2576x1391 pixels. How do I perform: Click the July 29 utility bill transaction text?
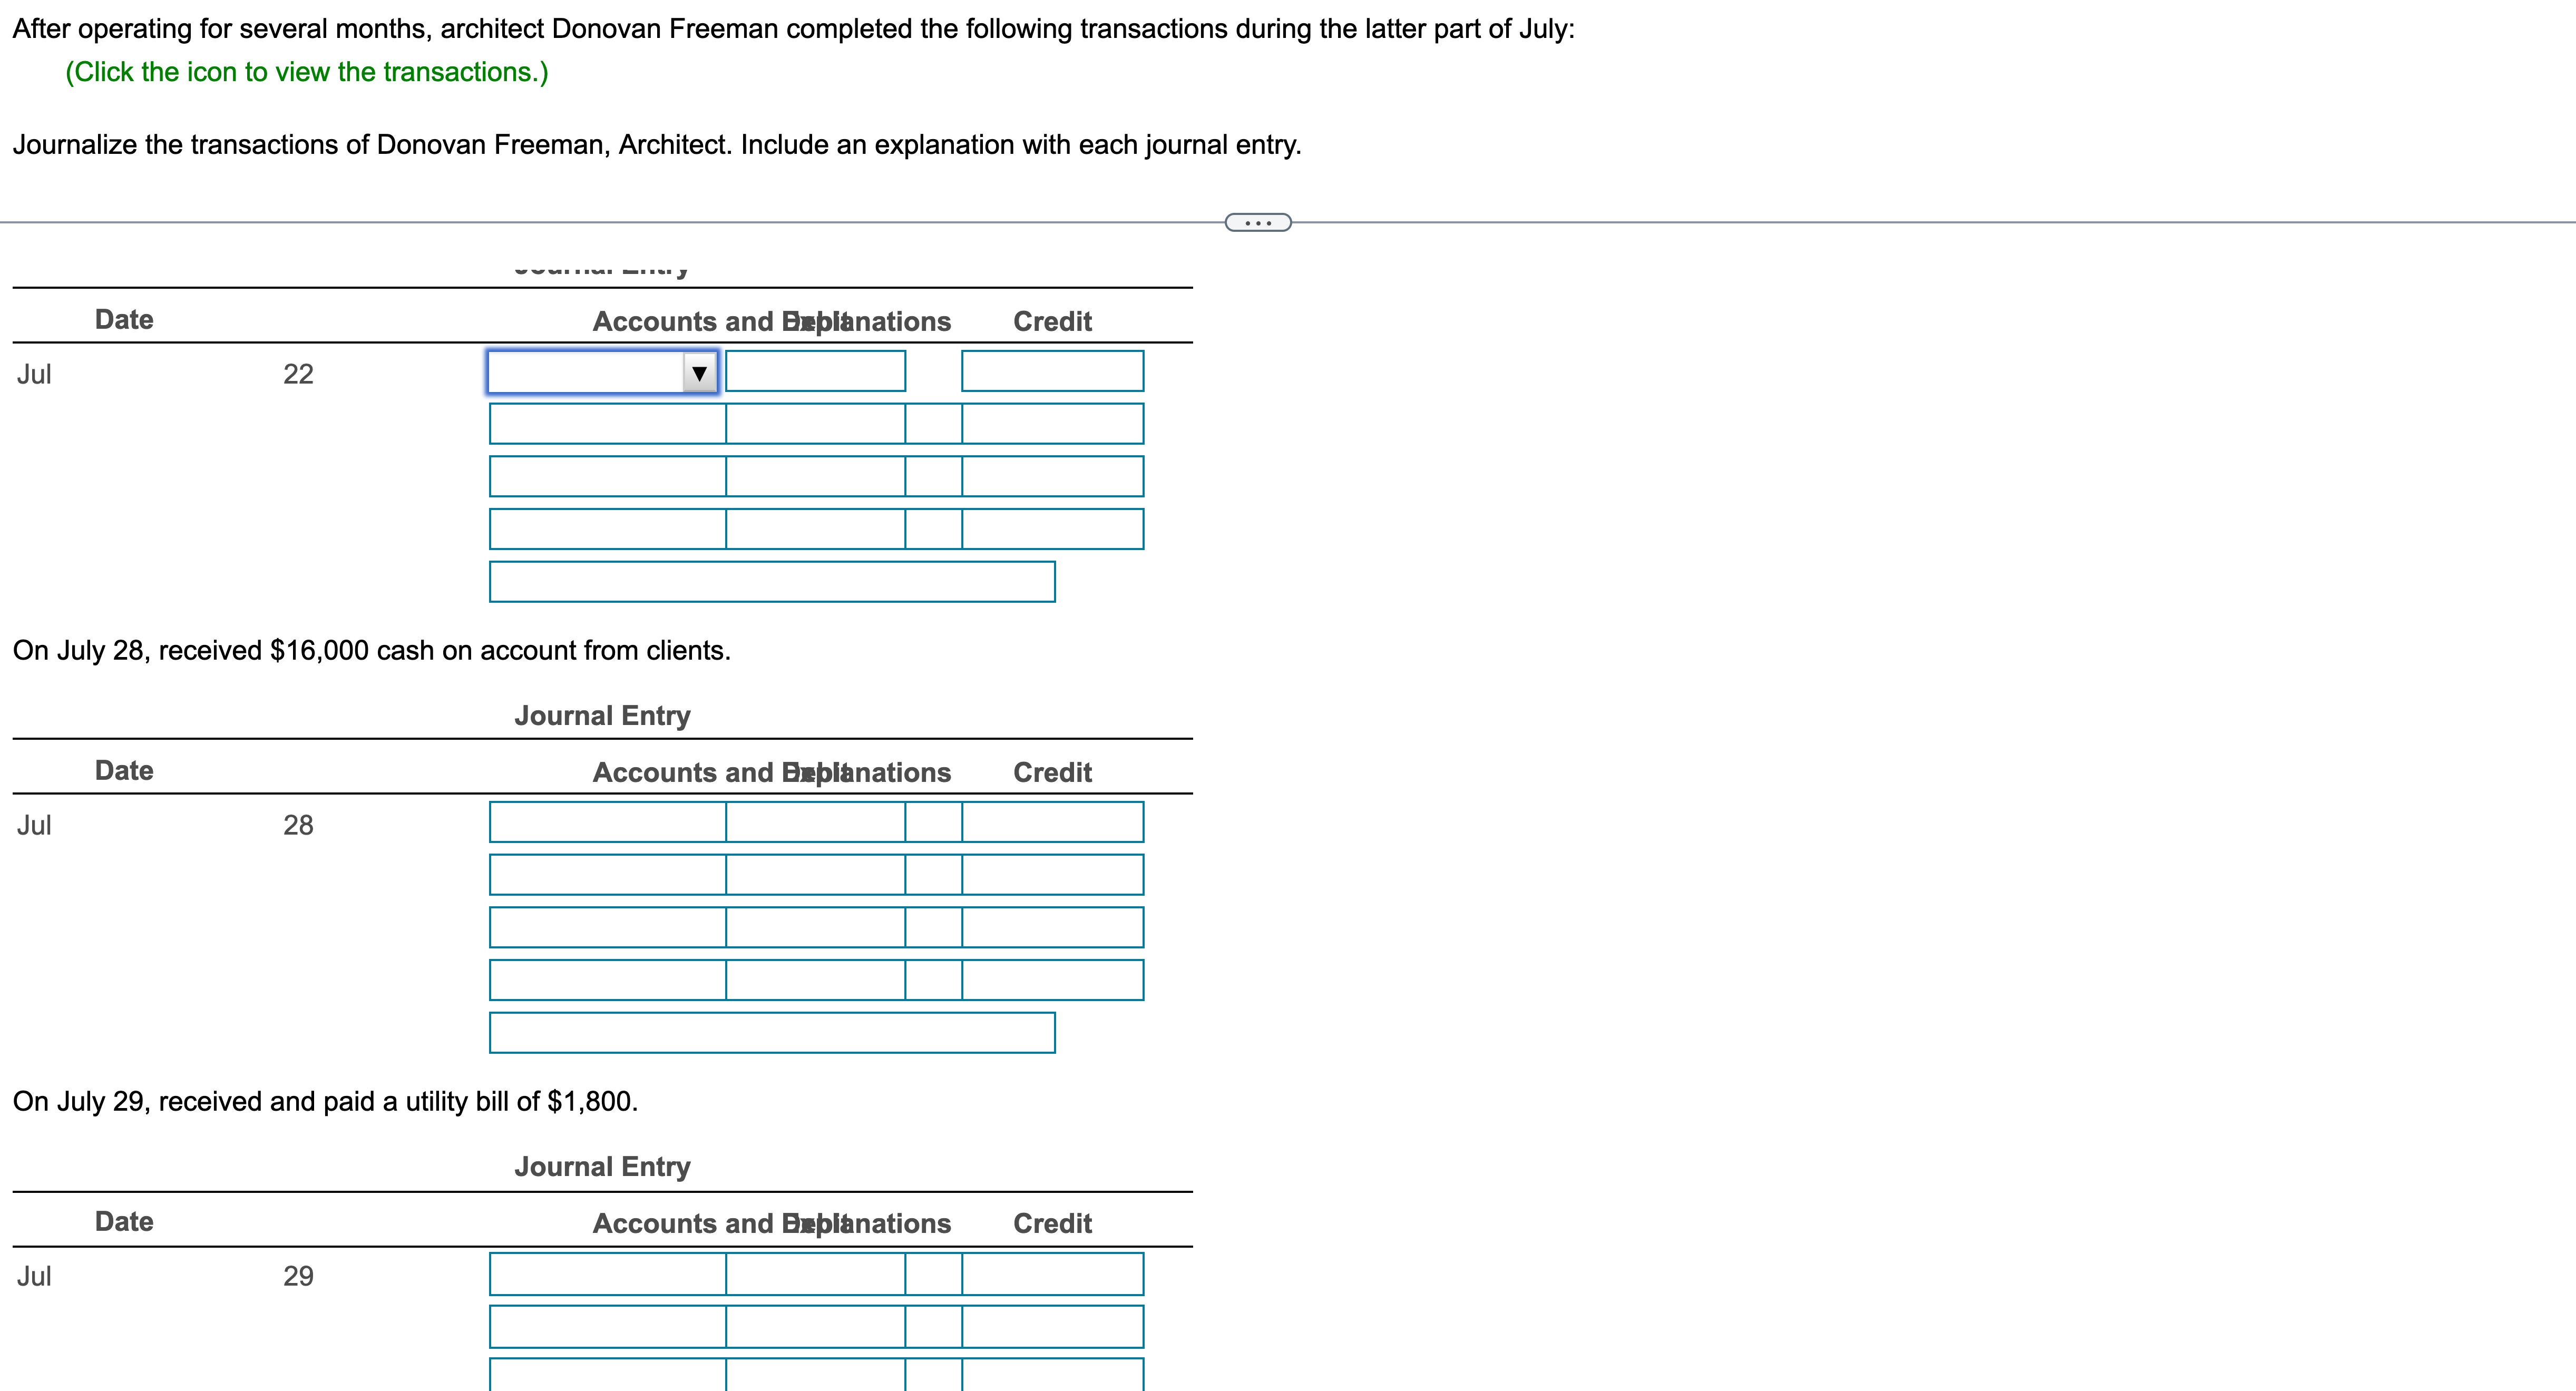click(326, 1101)
